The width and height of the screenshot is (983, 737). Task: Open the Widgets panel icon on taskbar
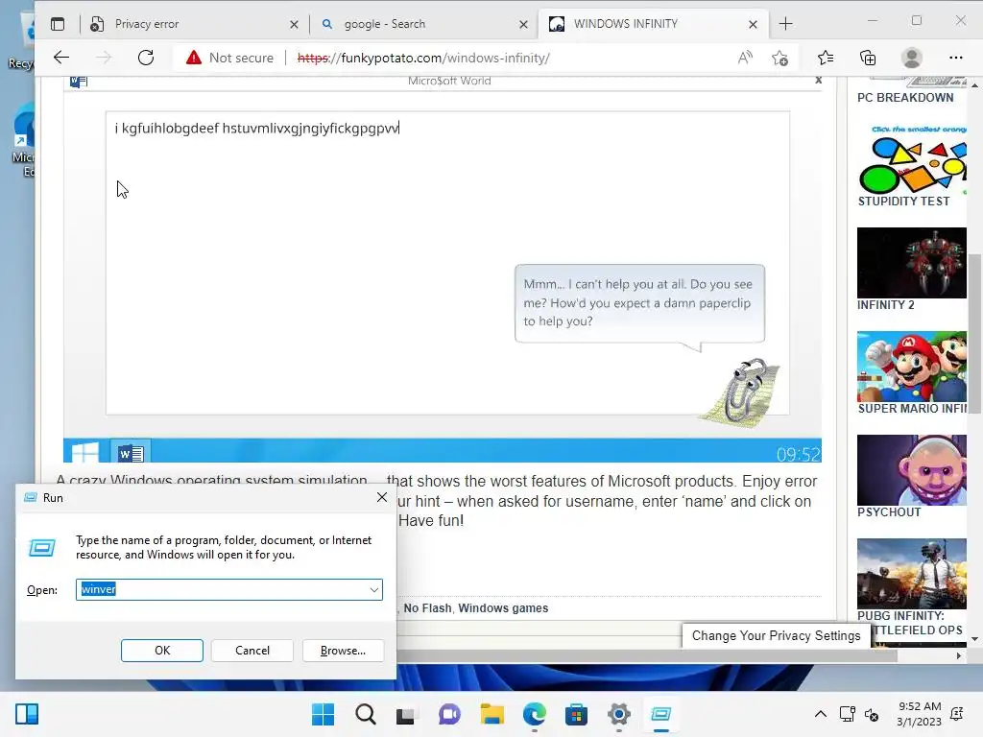click(27, 714)
